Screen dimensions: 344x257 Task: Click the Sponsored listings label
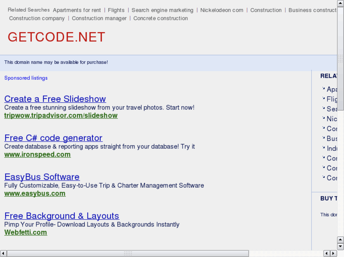click(x=26, y=78)
